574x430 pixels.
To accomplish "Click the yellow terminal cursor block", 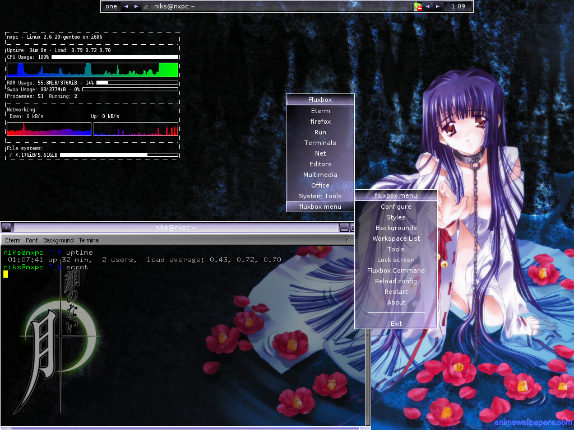I will click(x=6, y=274).
